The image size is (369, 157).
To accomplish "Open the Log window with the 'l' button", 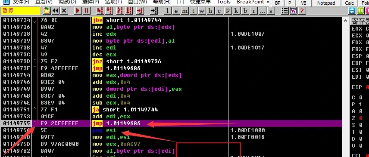I will 167,11.
